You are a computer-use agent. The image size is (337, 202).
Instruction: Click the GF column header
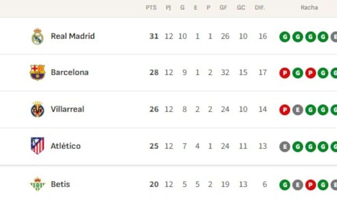[223, 7]
